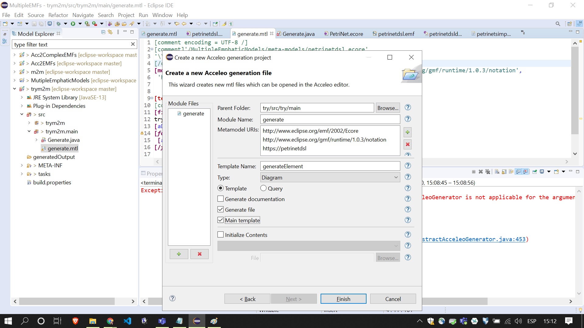Toggle Pin Console icon
The width and height of the screenshot is (584, 328).
tap(534, 172)
